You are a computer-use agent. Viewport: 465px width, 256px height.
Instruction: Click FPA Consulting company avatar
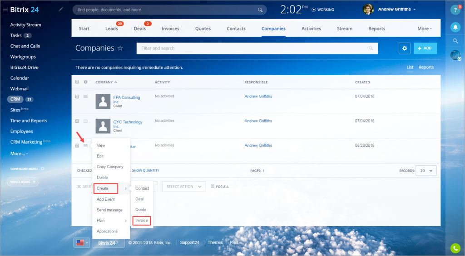103,101
